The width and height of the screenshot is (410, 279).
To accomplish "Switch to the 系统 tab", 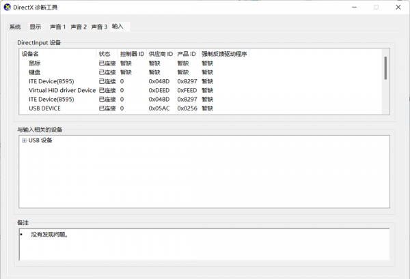I will (x=15, y=27).
